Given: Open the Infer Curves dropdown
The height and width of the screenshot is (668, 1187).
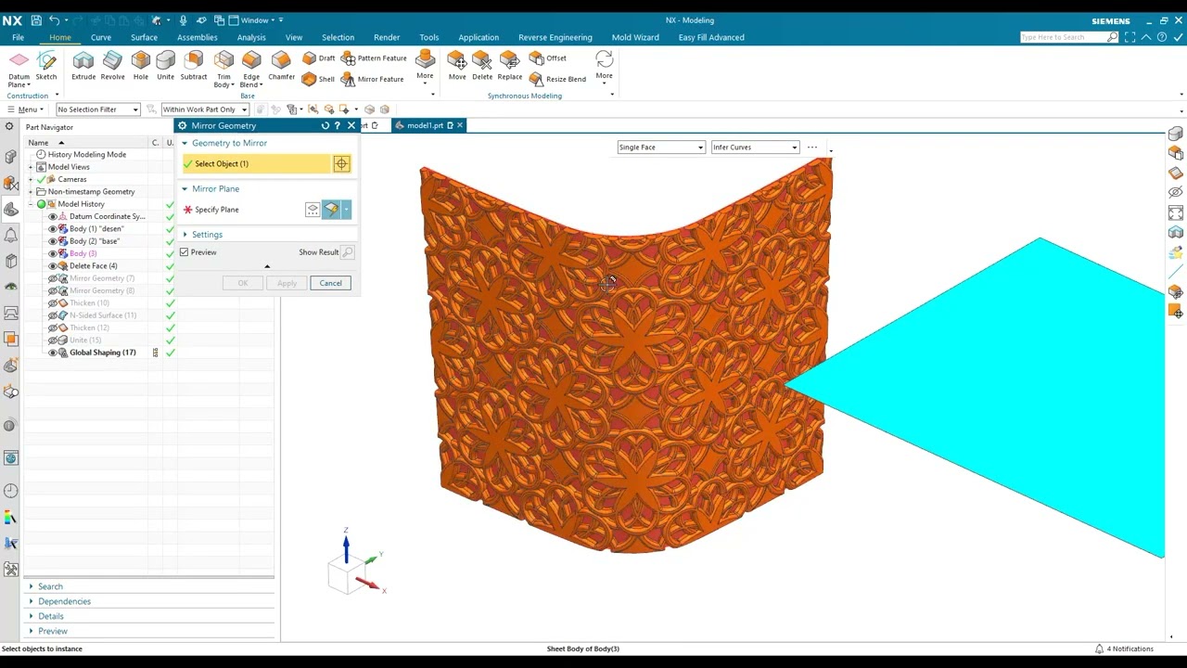Looking at the screenshot, I should pos(755,148).
